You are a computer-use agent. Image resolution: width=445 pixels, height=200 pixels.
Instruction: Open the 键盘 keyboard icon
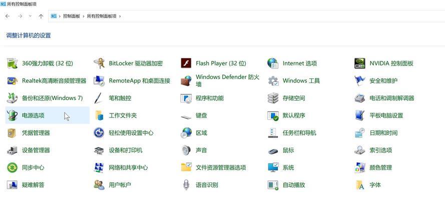pos(186,116)
